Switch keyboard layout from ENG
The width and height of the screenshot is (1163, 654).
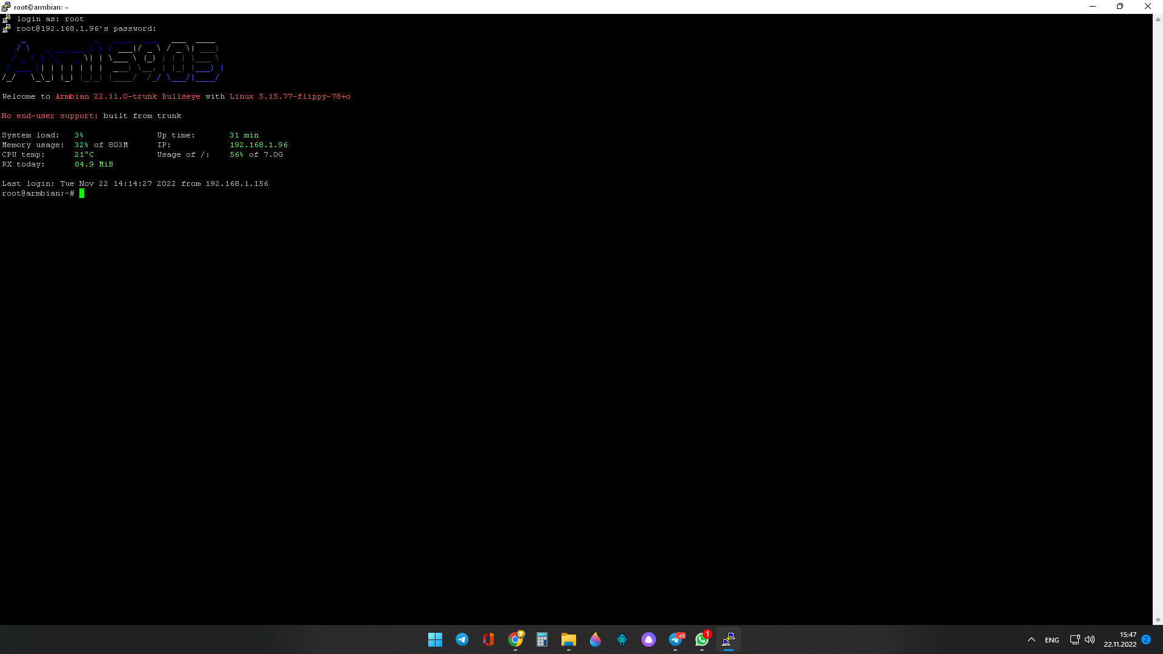1052,639
